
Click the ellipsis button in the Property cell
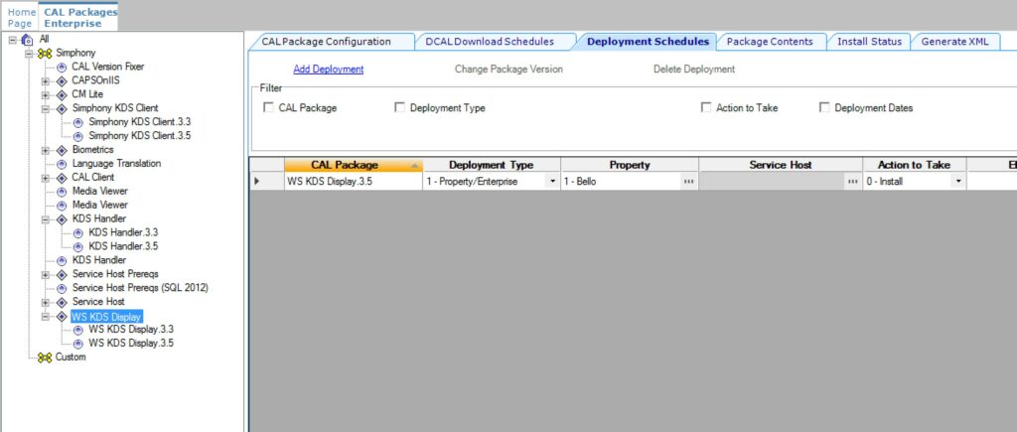[x=689, y=182]
